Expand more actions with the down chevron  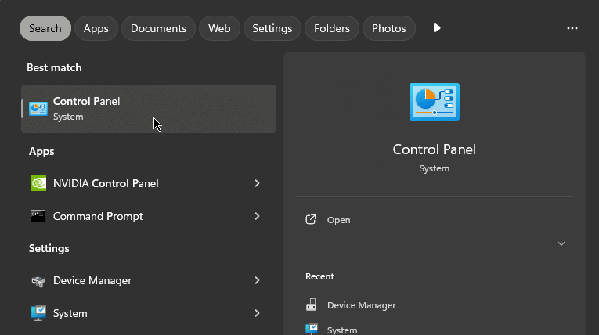click(x=561, y=243)
